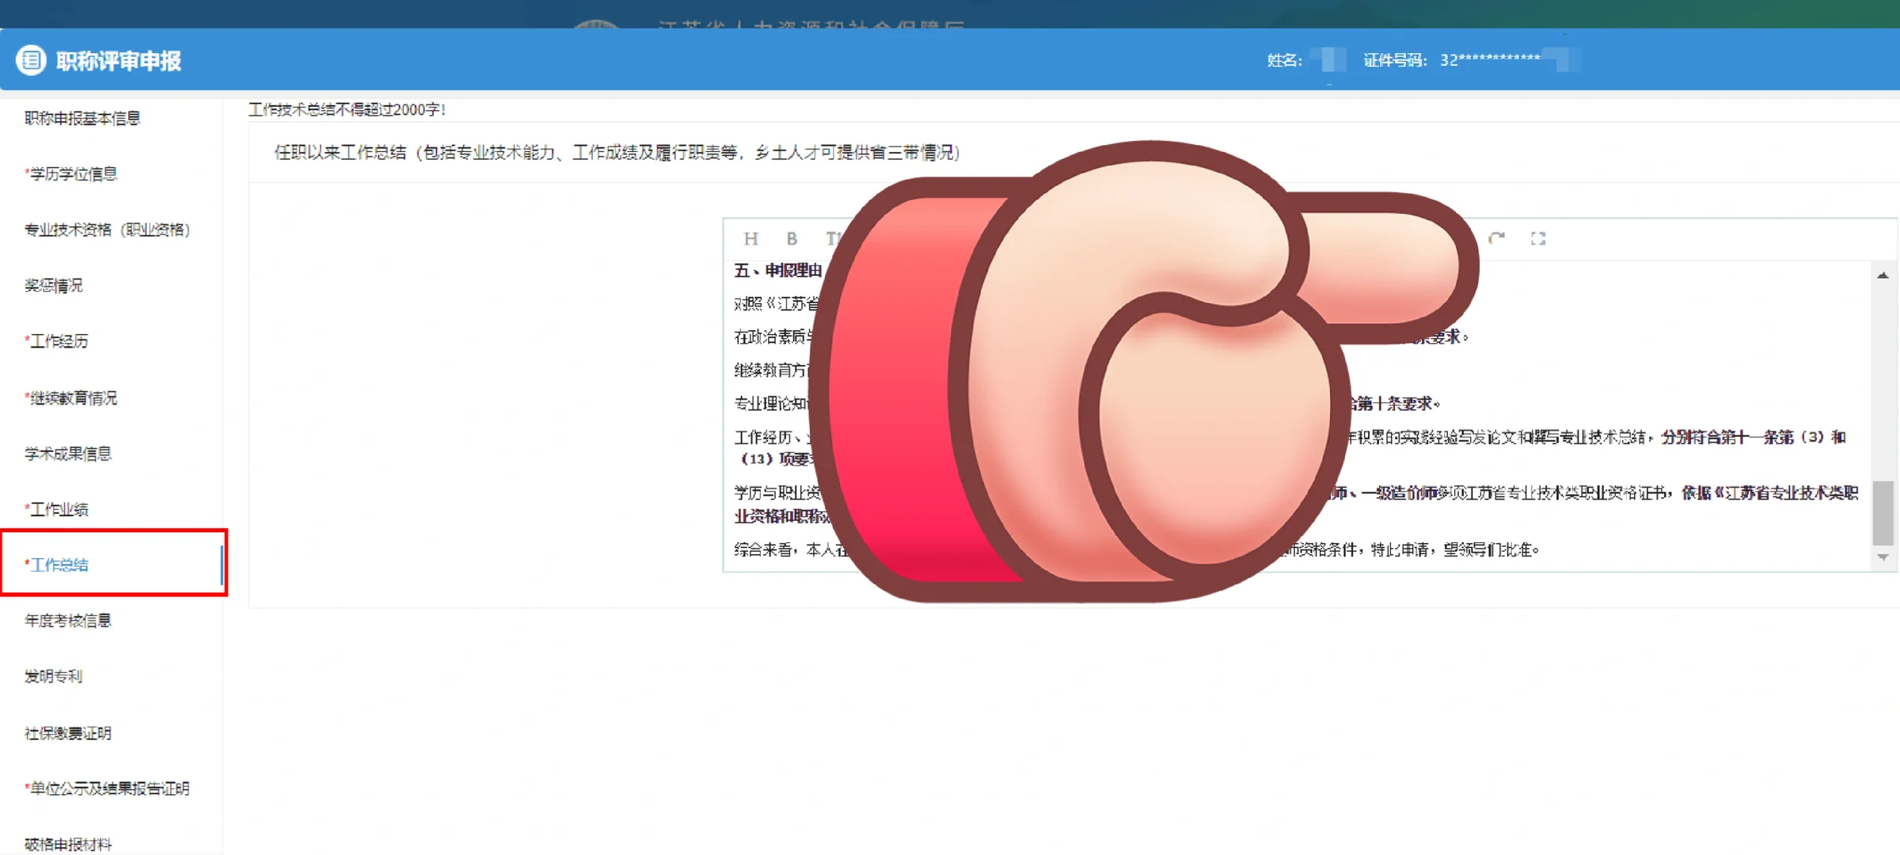The image size is (1900, 855).
Task: Click the fullscreen icon in editor toolbar
Action: pyautogui.click(x=1538, y=237)
